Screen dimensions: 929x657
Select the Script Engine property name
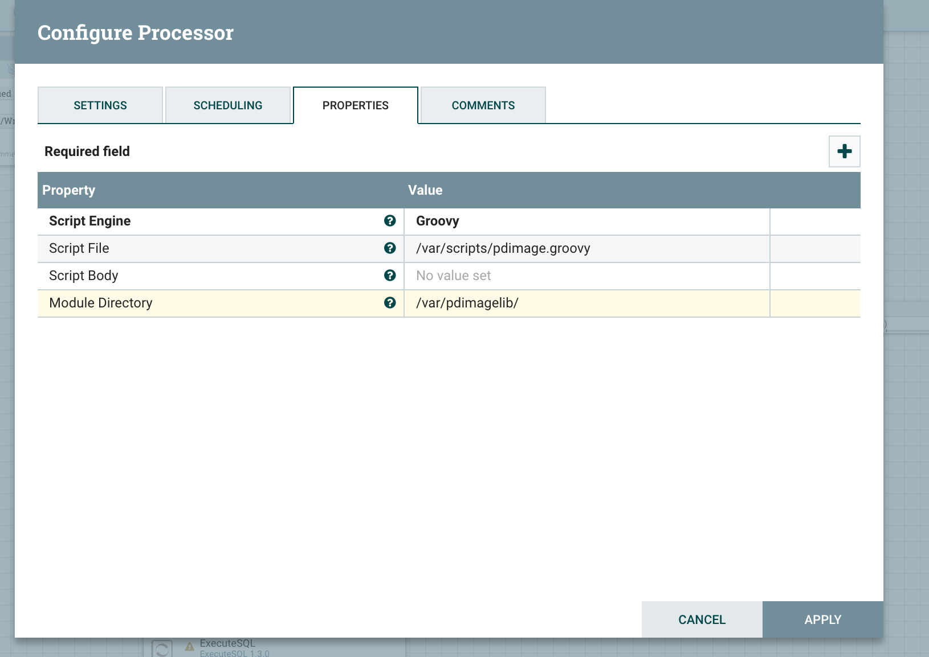tap(90, 221)
